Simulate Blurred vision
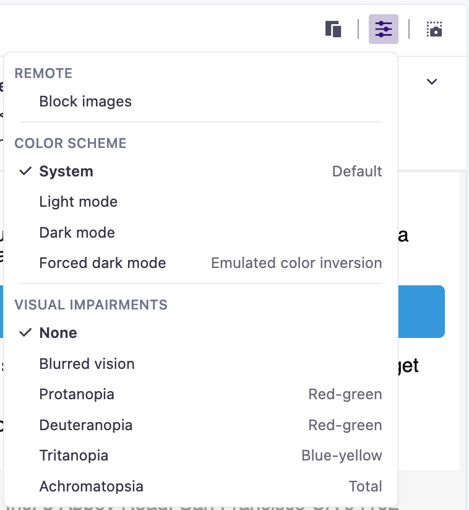Screen dimensions: 469x510 pyautogui.click(x=87, y=364)
